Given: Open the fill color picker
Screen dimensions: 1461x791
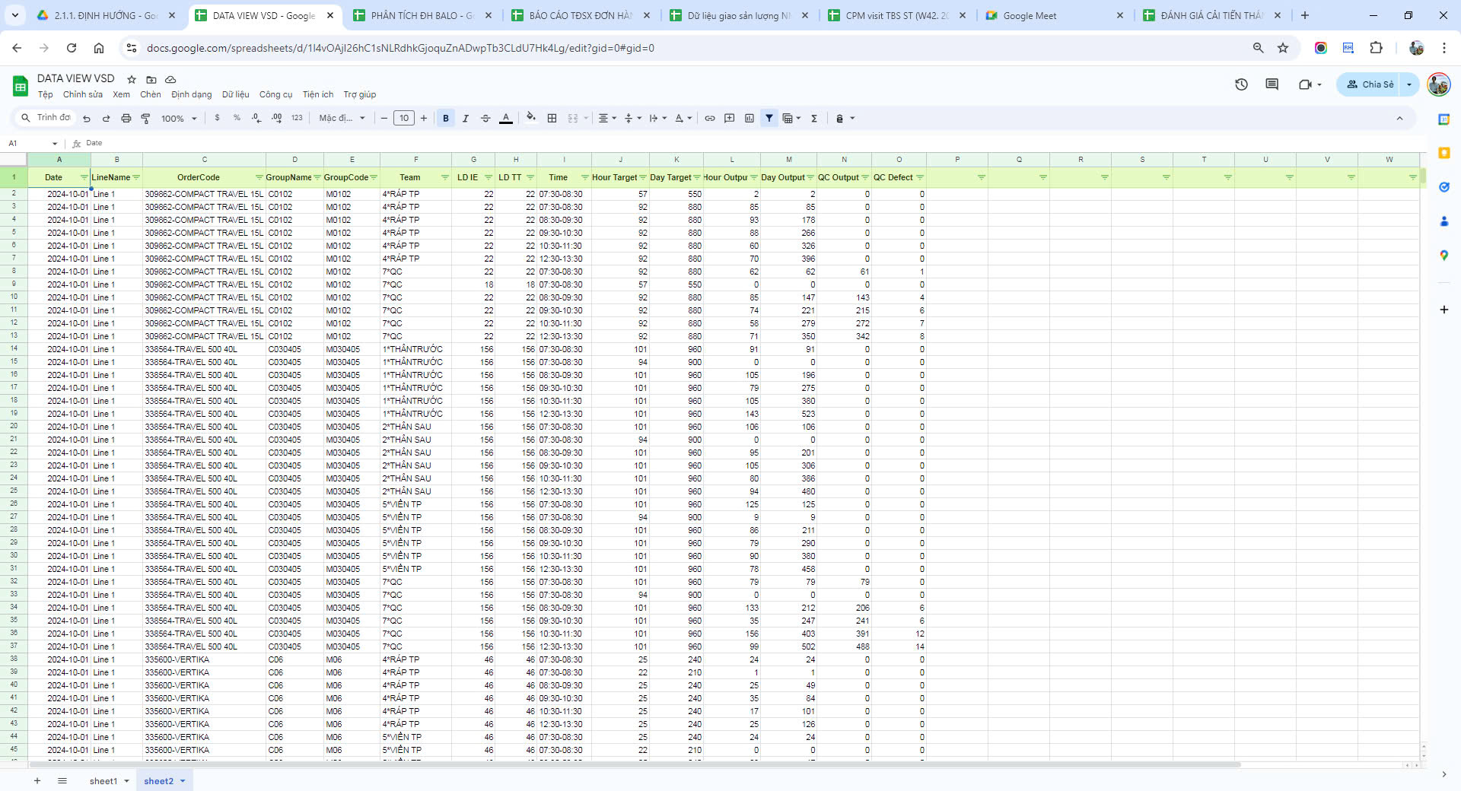Looking at the screenshot, I should click(x=531, y=118).
